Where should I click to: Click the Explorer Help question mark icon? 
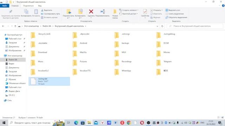tap(223, 6)
